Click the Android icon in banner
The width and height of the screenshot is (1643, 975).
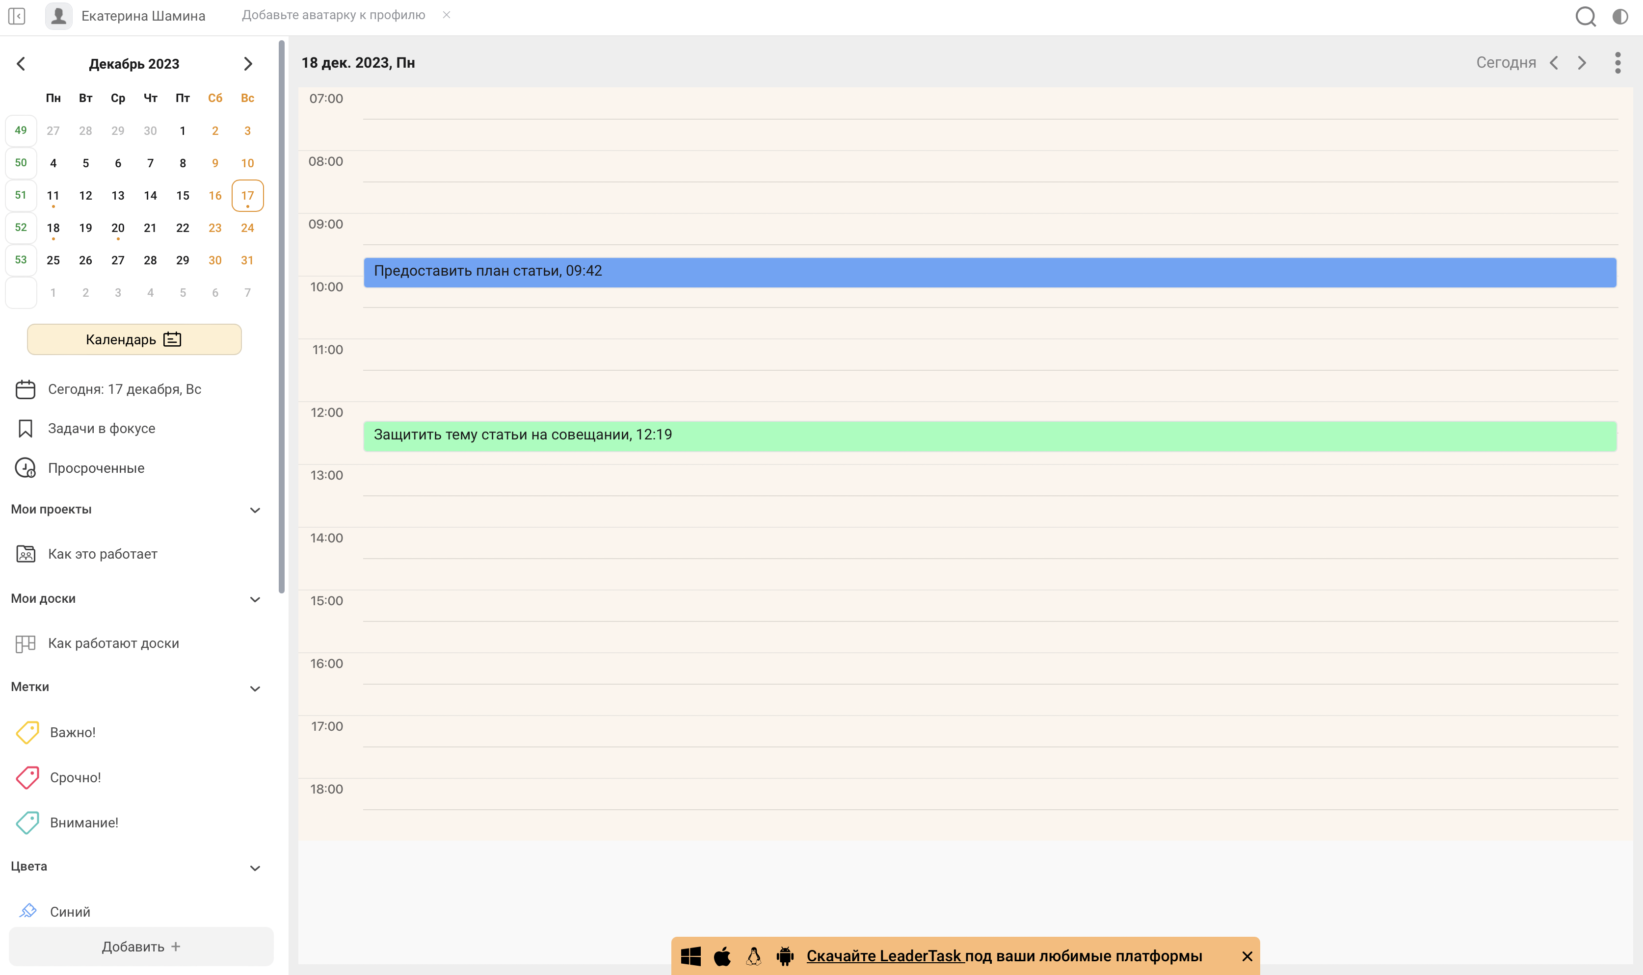[785, 956]
